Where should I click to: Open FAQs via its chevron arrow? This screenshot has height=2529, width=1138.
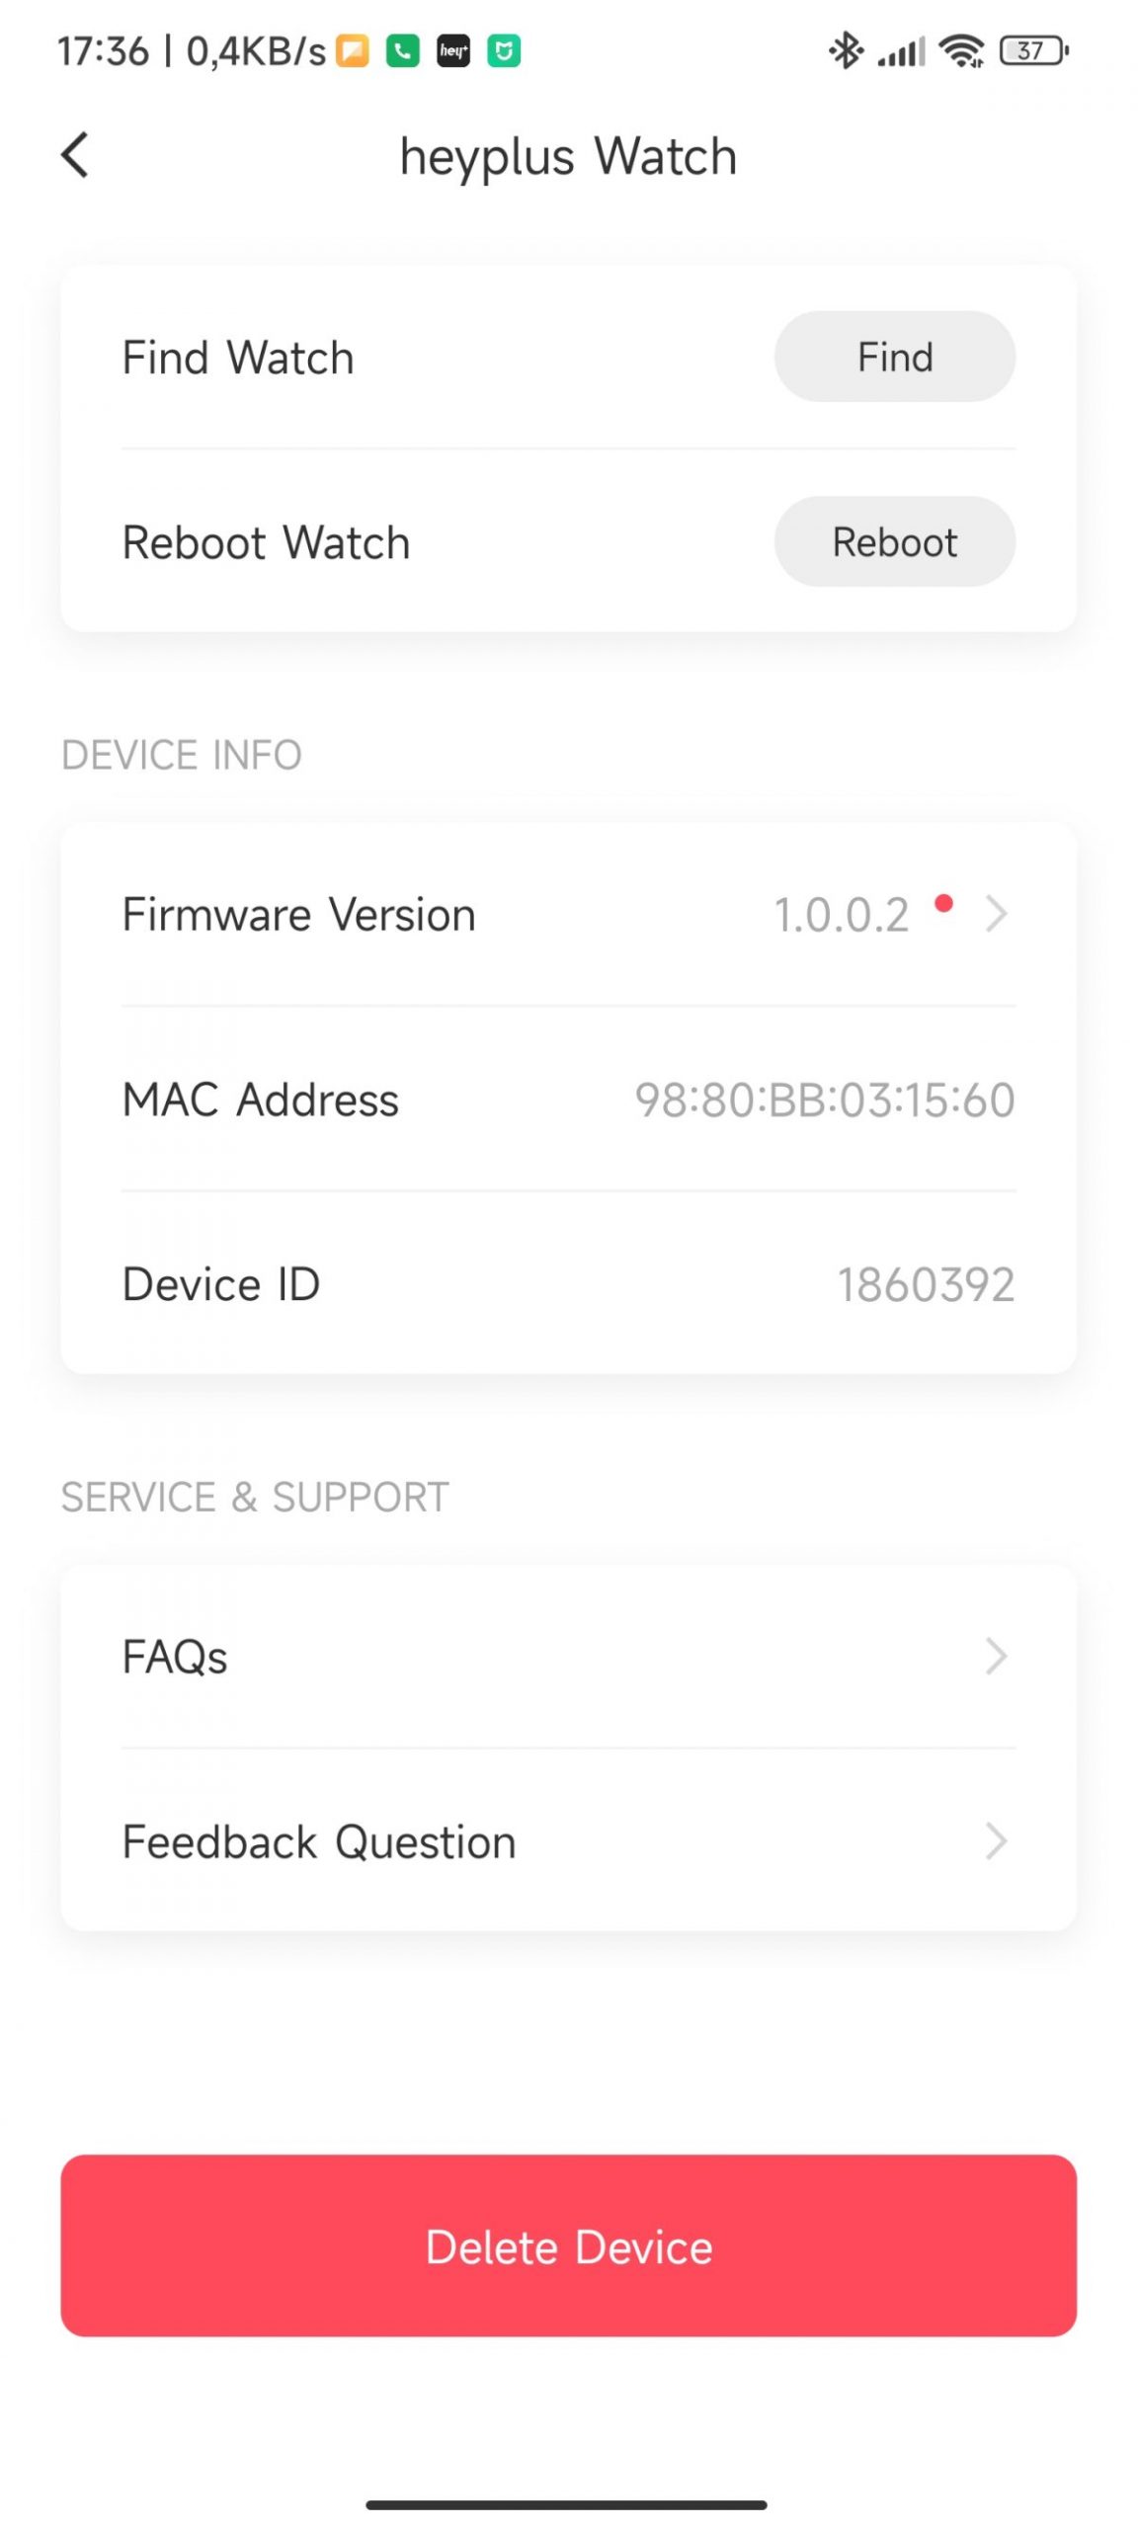[x=996, y=1656]
